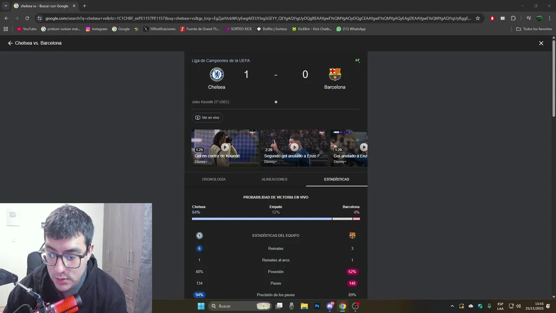Expand hidden system tray icons

(452, 306)
